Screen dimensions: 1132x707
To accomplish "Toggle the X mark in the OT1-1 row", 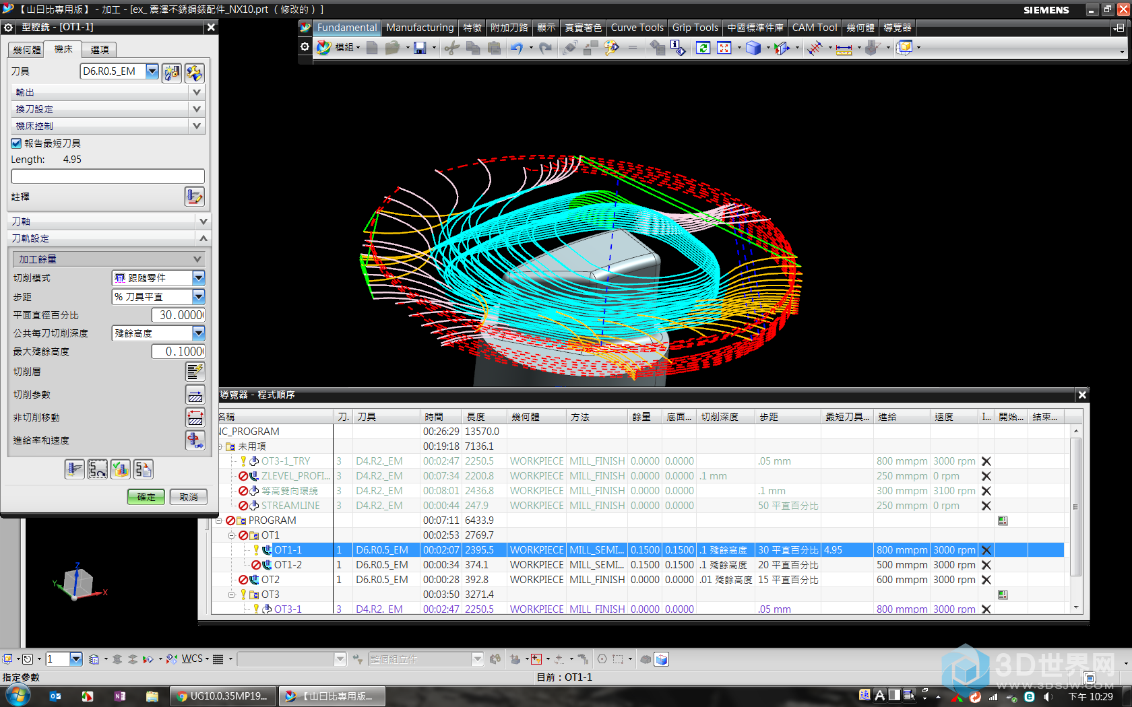I will [986, 550].
